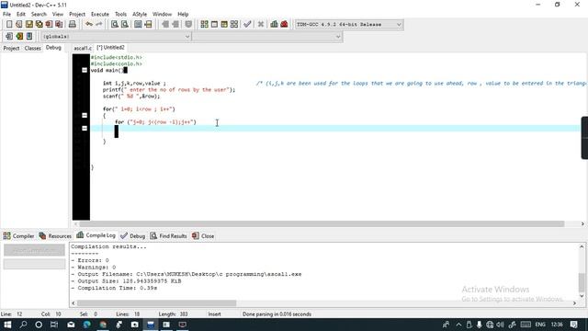Redo the last undone edit
588x331 pixels.
point(99,25)
